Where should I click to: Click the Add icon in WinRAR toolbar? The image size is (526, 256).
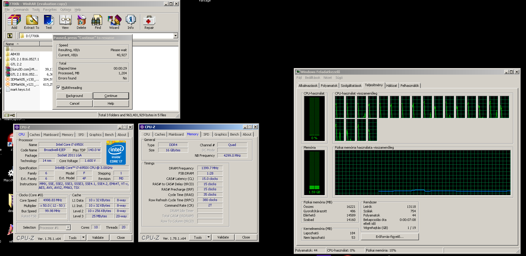tap(14, 22)
